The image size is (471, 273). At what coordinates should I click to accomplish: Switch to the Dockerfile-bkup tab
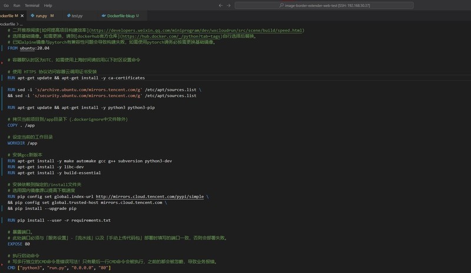click(x=121, y=16)
